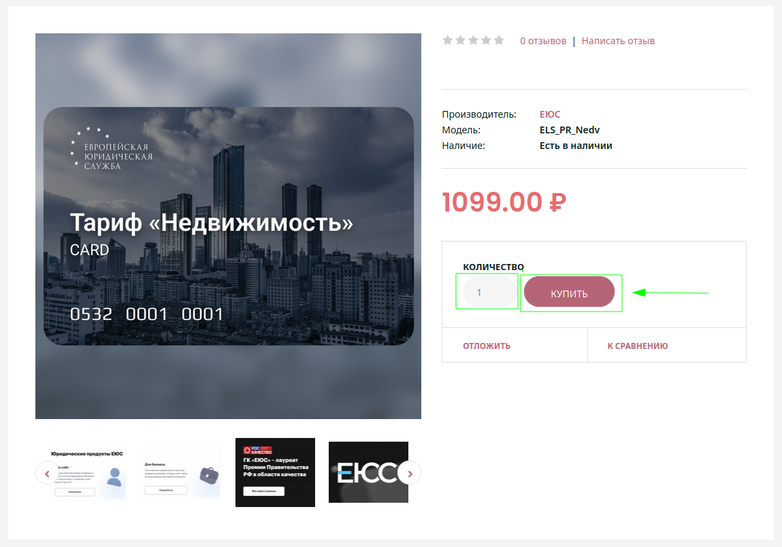Screen dimensions: 782x547
Task: Click the Написать отзыв link
Action: click(x=618, y=41)
